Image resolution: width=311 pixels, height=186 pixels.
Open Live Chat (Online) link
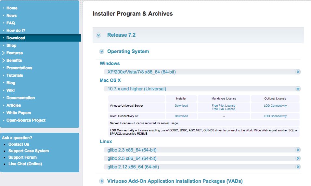pyautogui.click(x=25, y=164)
